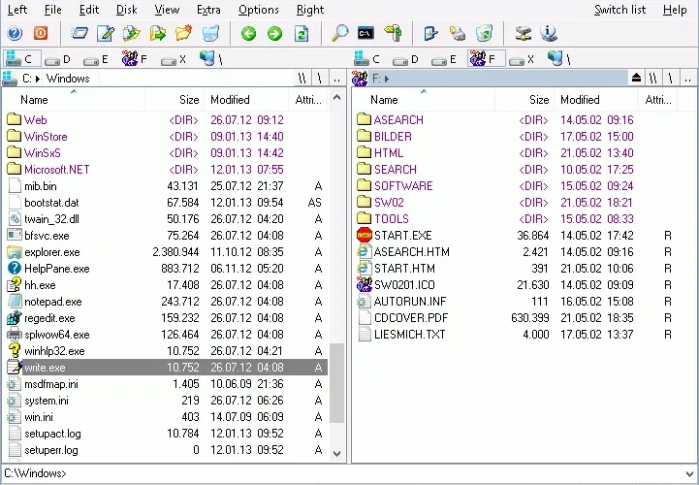This screenshot has height=485, width=699.
Task: Open the magnifier search tool
Action: [x=339, y=33]
